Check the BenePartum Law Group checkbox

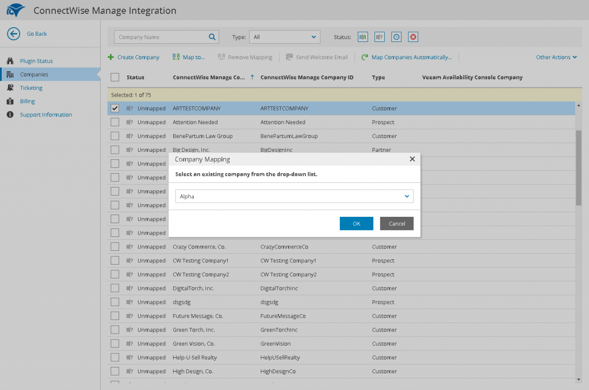(115, 136)
